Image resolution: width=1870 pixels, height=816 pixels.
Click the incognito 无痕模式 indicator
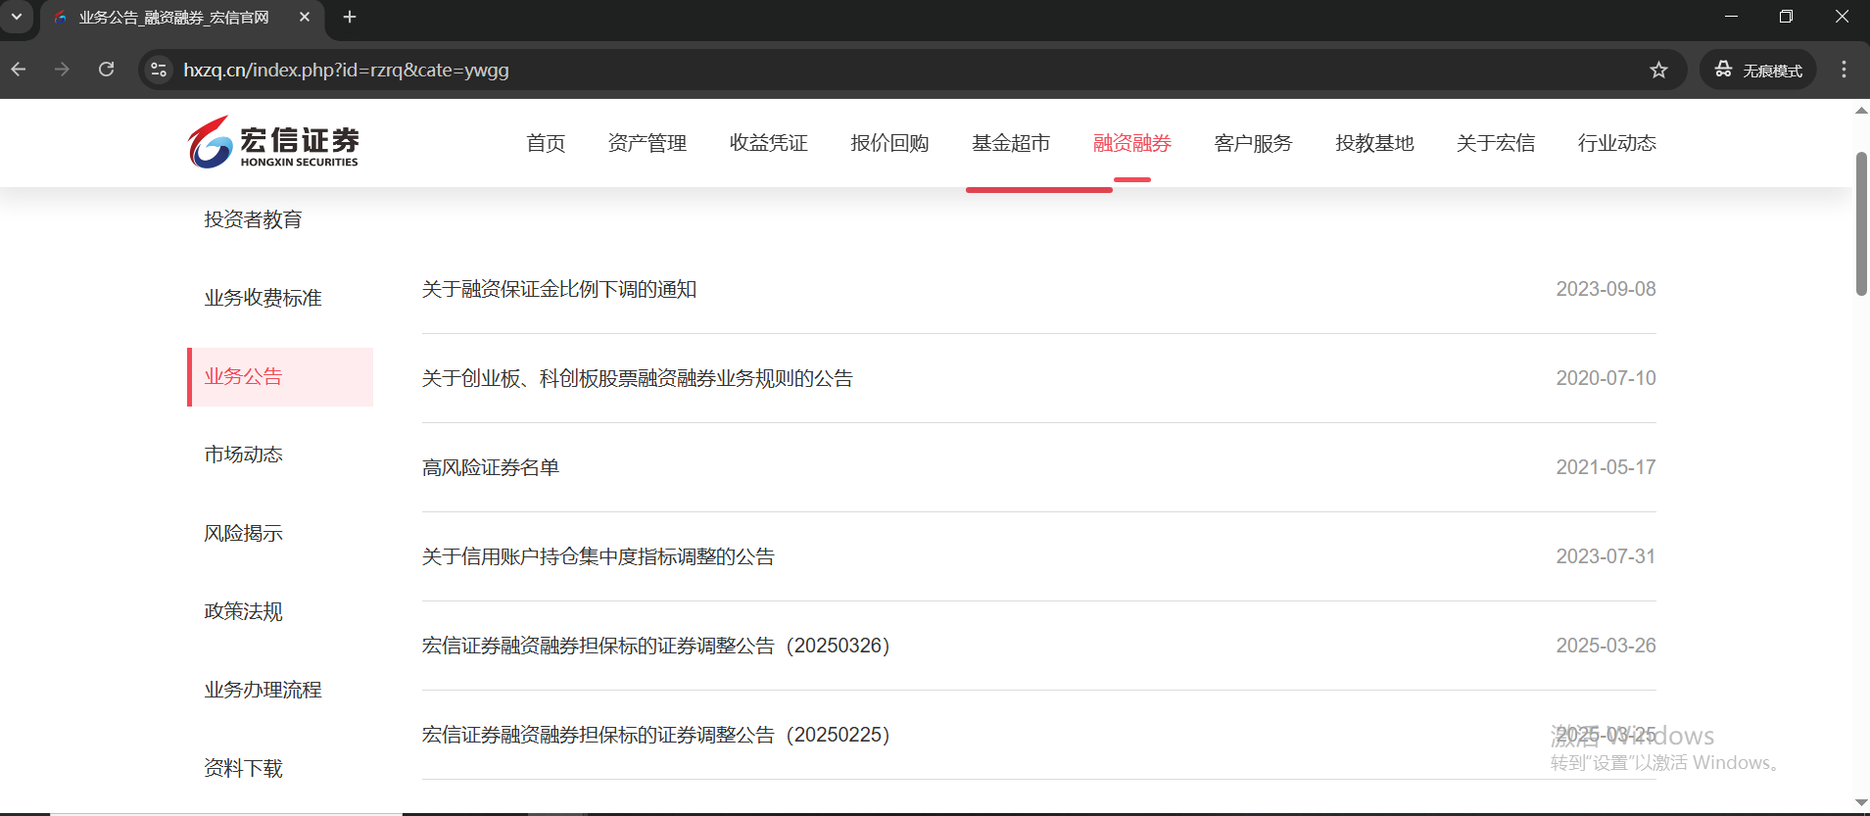click(1758, 70)
